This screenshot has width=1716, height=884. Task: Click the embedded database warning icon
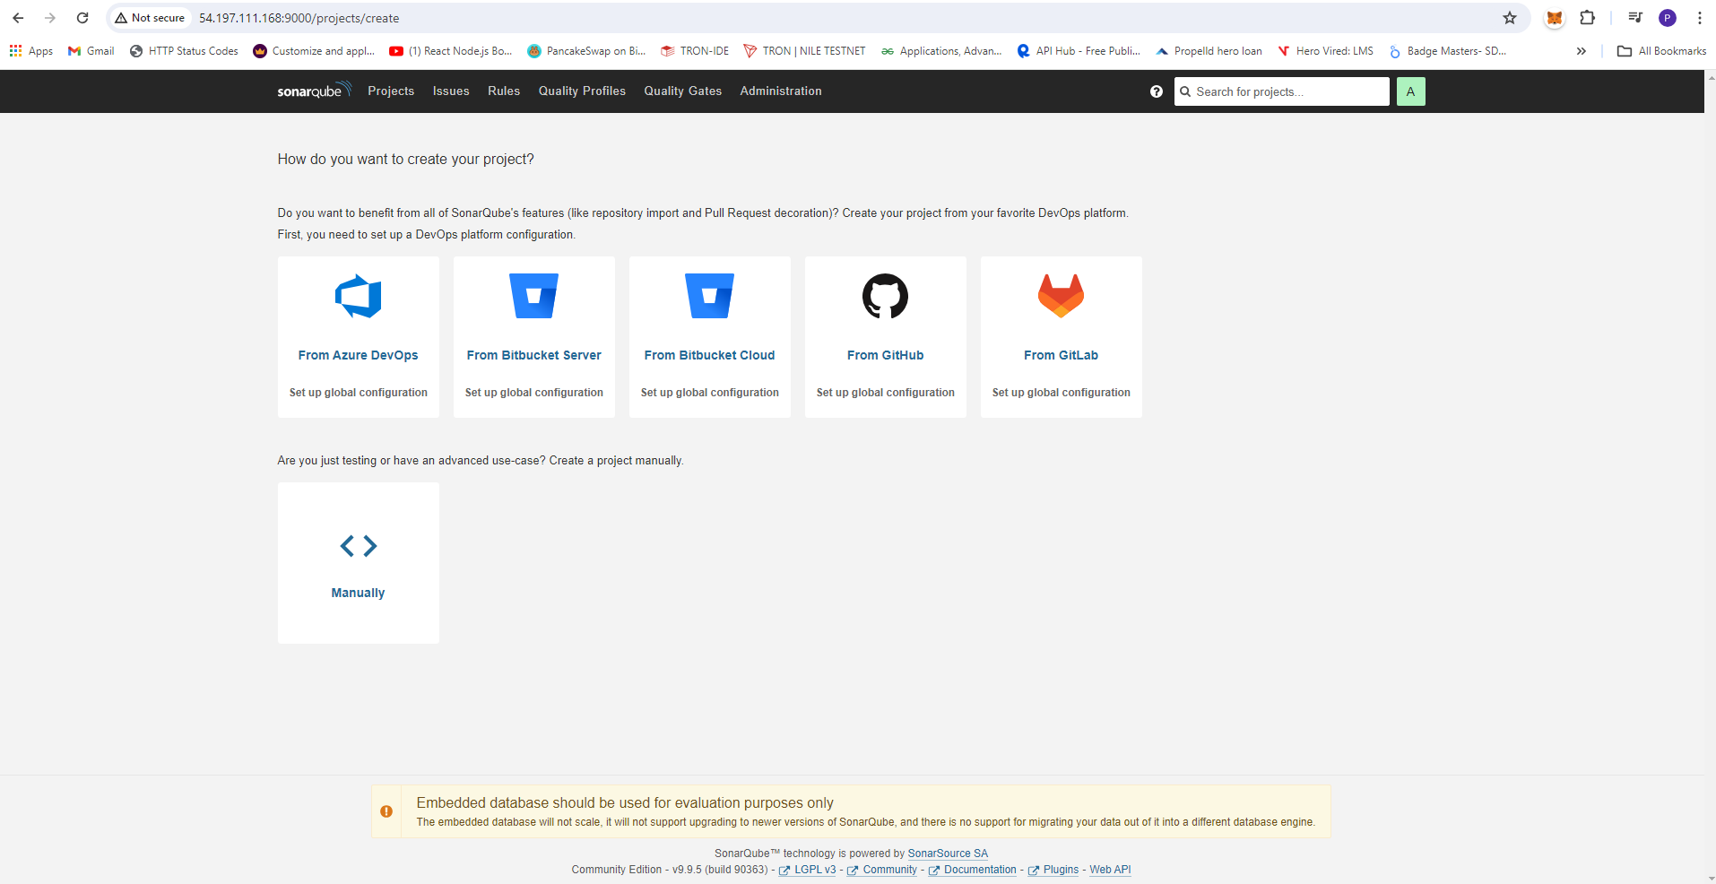pyautogui.click(x=386, y=811)
